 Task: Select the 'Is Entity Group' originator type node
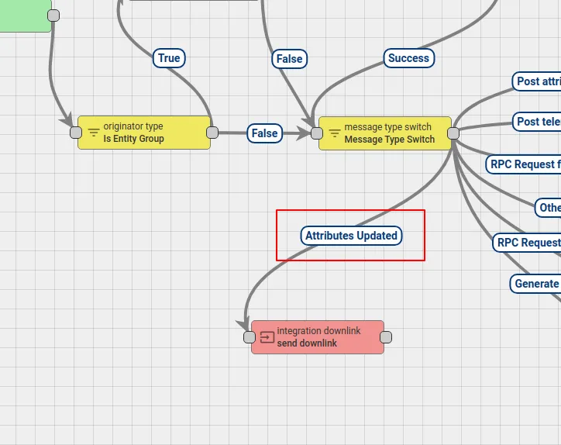[x=144, y=133]
